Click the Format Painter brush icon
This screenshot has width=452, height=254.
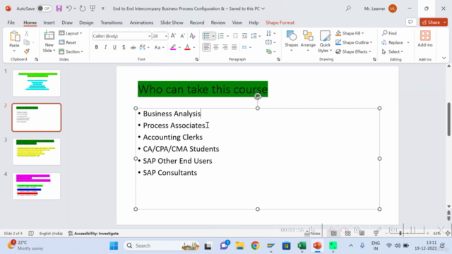[x=27, y=52]
